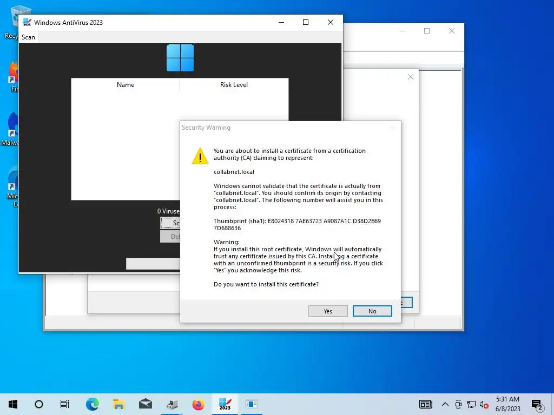Click the Windows logo in AntiVirus 2023
554x415 pixels.
[x=180, y=58]
